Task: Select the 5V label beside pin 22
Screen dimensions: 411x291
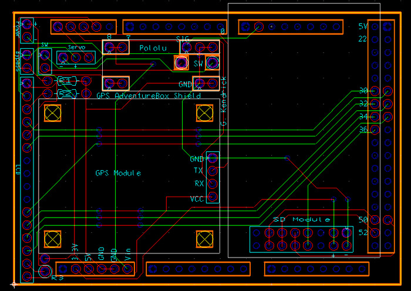Action: pyautogui.click(x=363, y=26)
